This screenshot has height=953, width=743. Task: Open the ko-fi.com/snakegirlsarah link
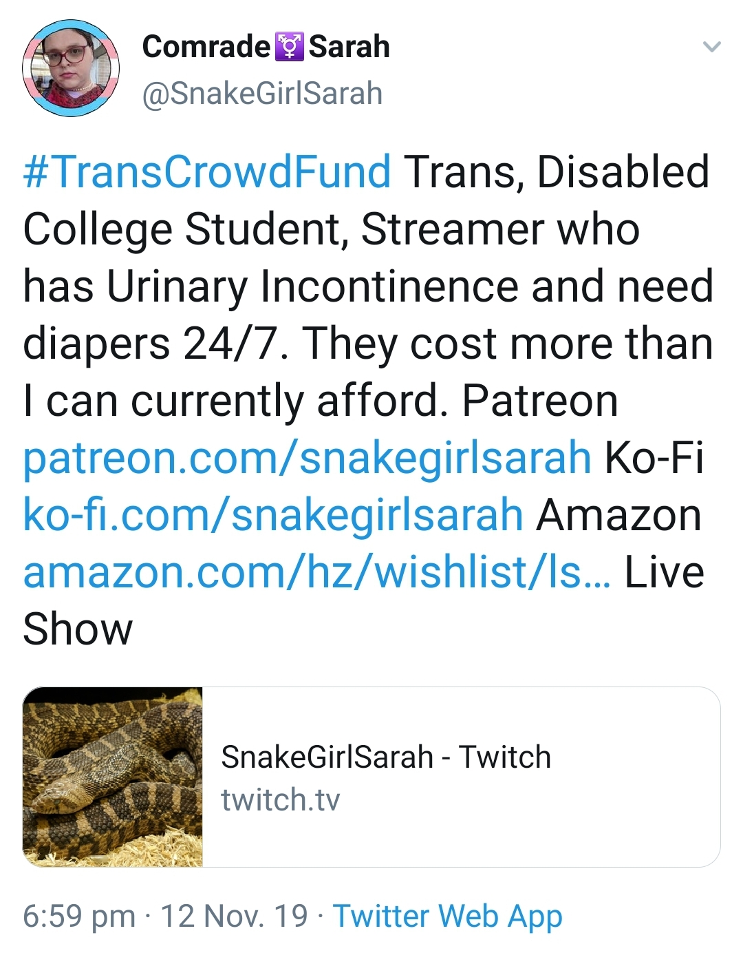[273, 514]
